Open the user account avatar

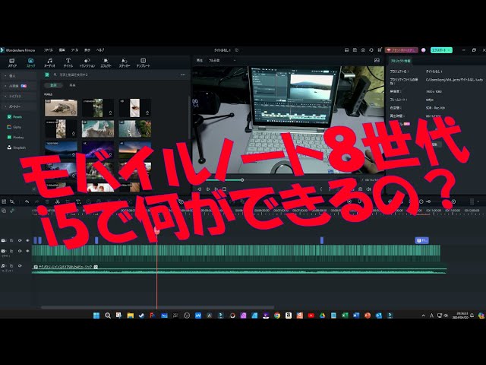click(424, 50)
